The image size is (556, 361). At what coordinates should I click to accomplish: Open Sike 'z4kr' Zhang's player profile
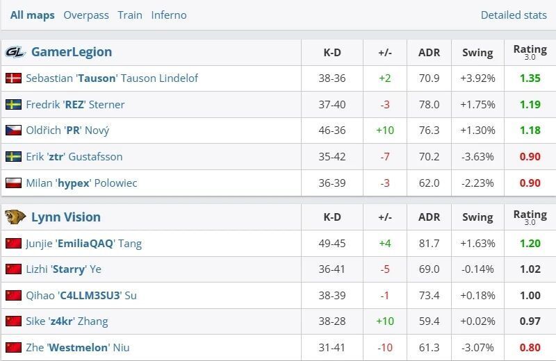point(67,321)
